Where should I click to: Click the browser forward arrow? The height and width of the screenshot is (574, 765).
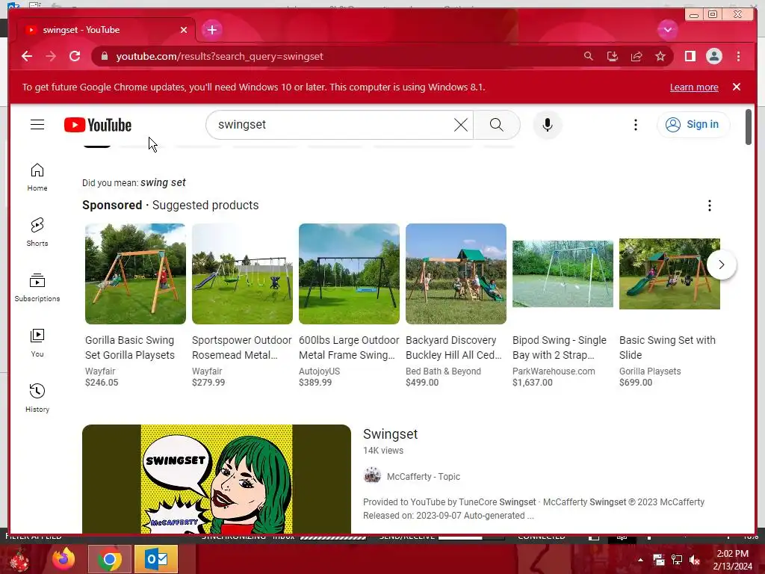51,56
